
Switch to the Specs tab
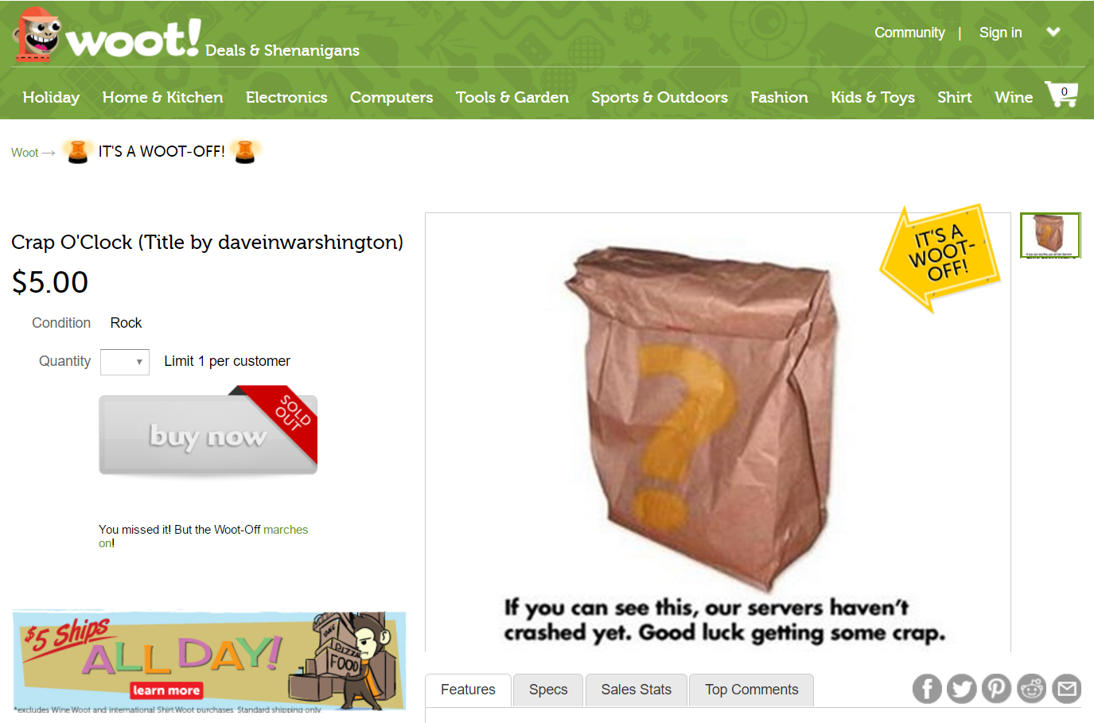tap(548, 690)
